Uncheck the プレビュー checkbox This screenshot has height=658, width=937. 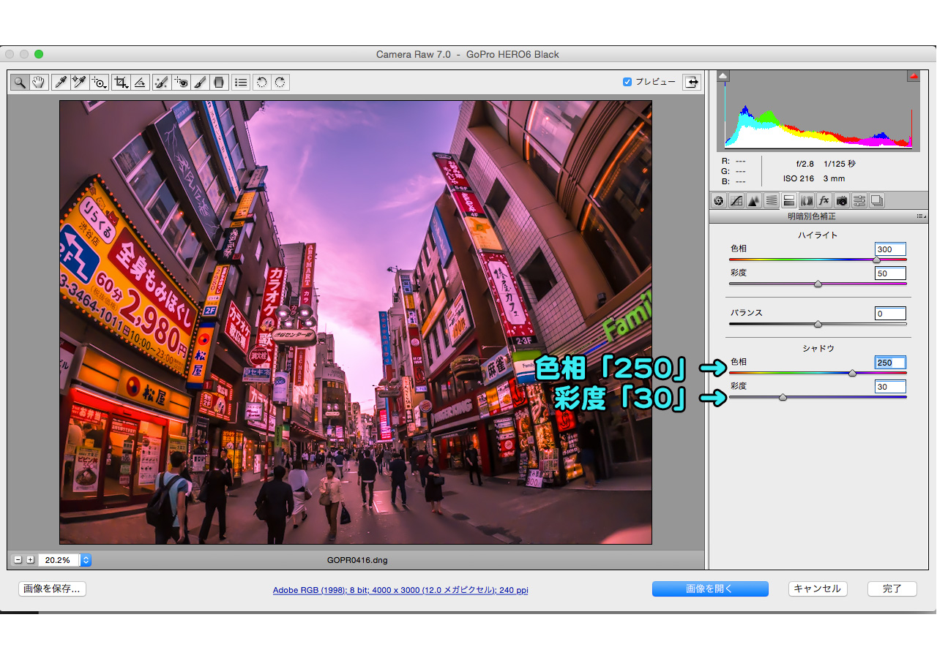click(627, 82)
